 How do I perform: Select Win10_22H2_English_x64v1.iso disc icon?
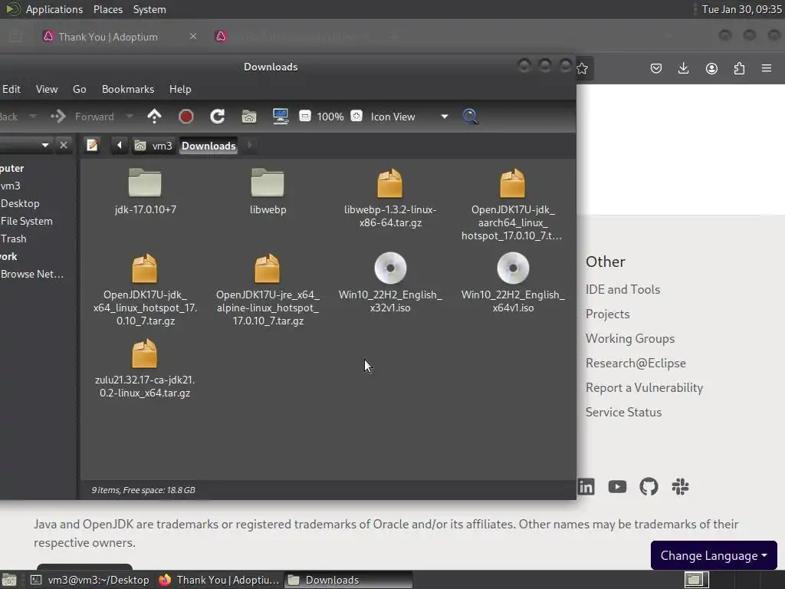click(x=513, y=268)
